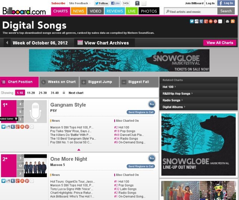Click the Facebook Like button
The height and width of the screenshot is (200, 239).
[x=115, y=3]
